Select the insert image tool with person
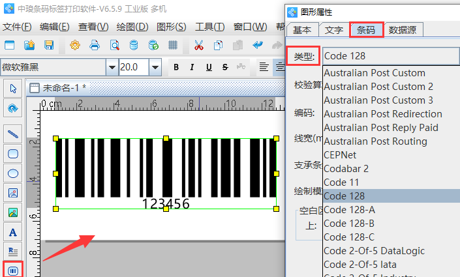 13,193
